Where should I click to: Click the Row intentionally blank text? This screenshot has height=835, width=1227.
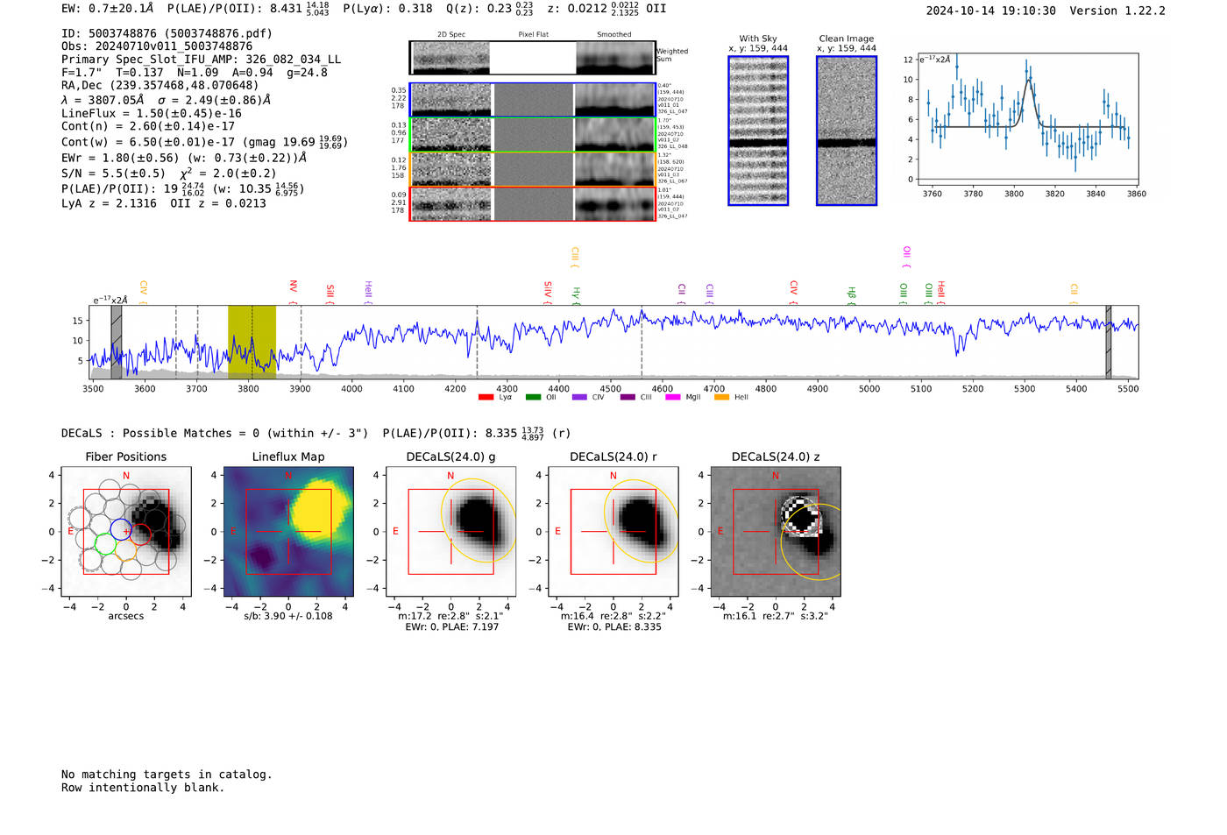pyautogui.click(x=143, y=788)
